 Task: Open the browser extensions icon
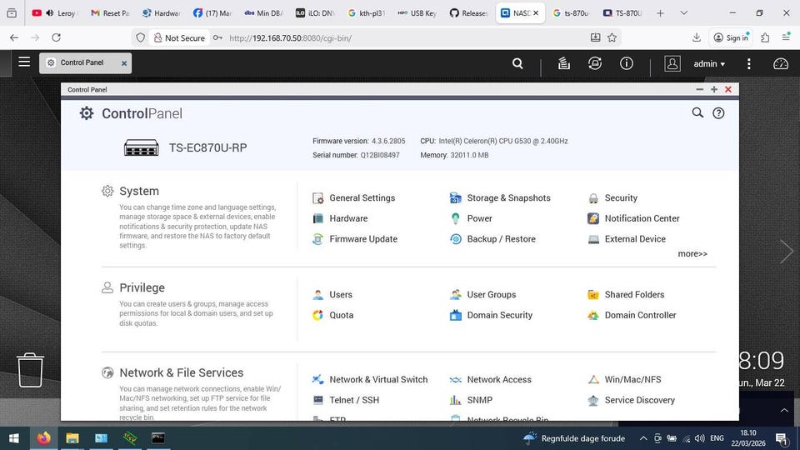click(765, 37)
